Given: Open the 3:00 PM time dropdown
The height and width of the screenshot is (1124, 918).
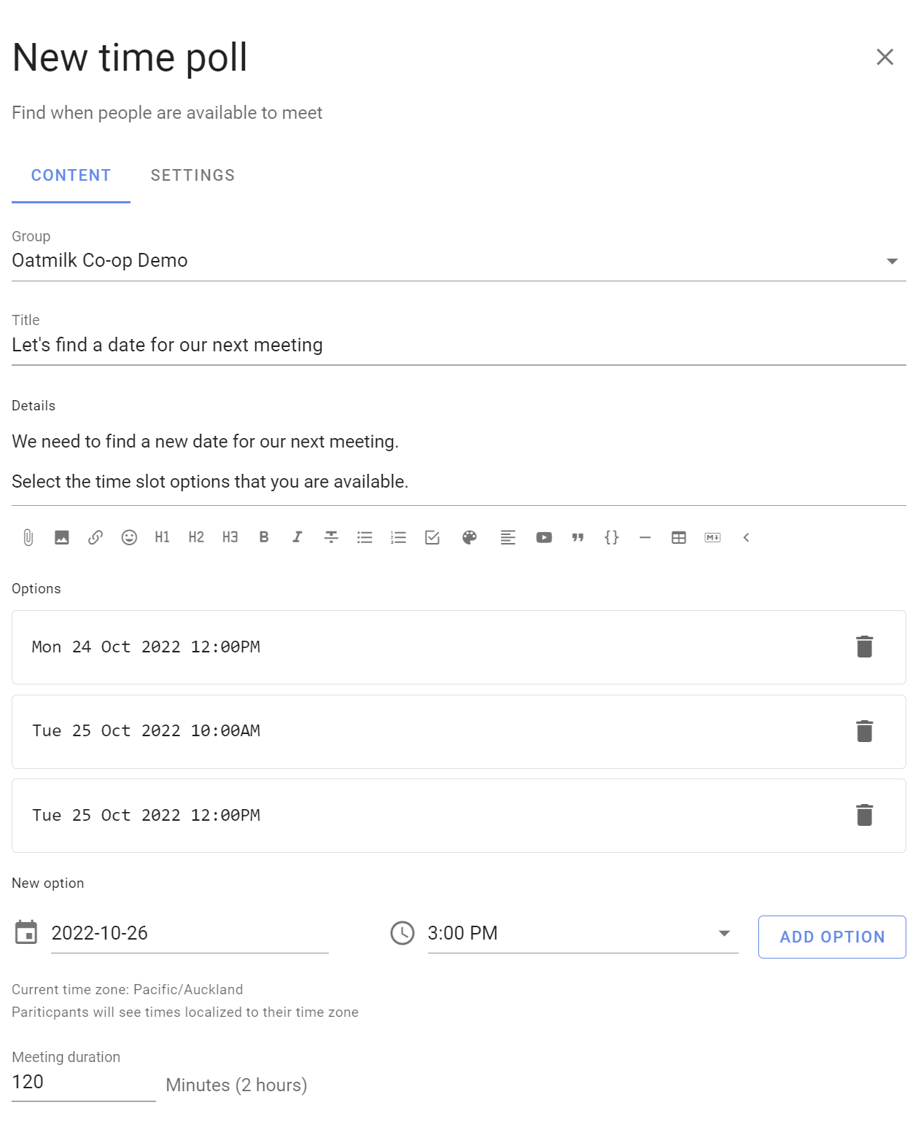Looking at the screenshot, I should tap(724, 933).
